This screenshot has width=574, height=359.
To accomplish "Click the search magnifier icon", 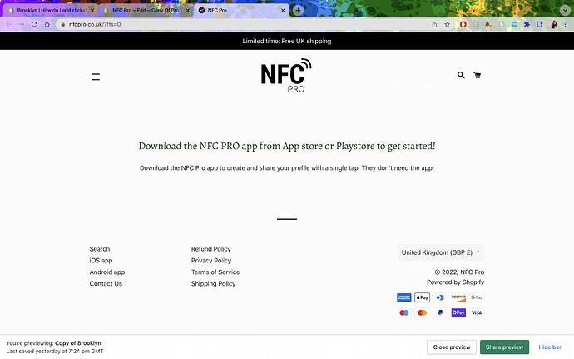I will click(461, 75).
